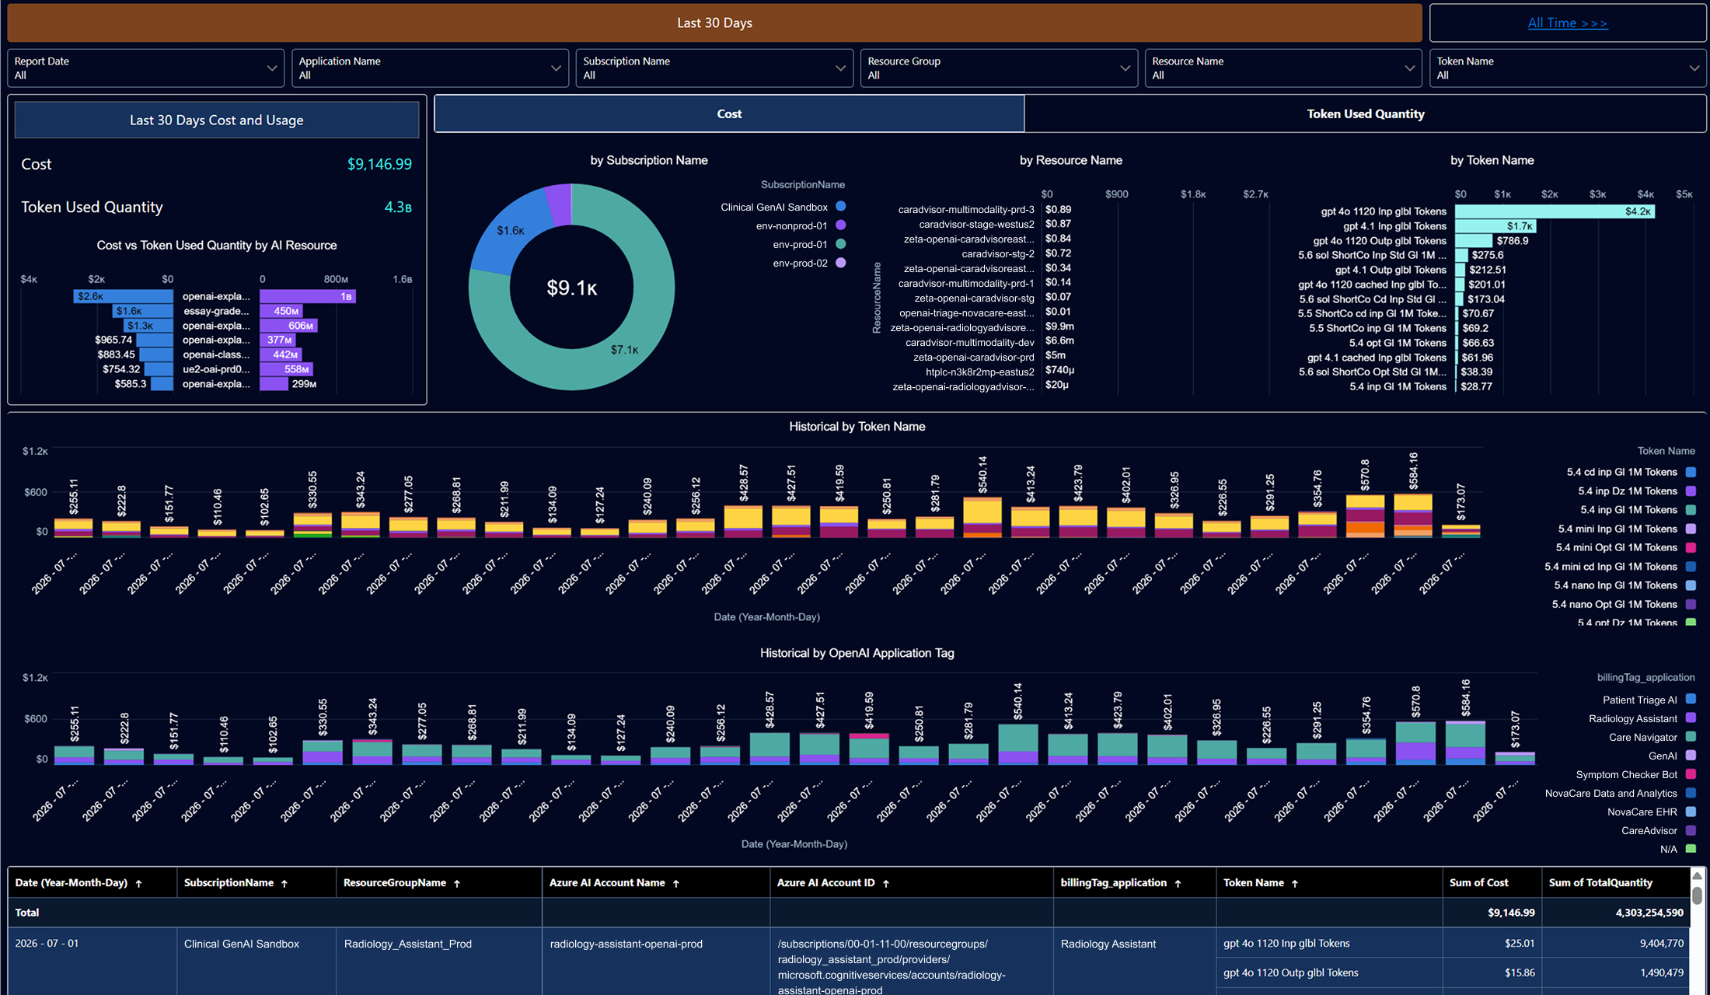
Task: Switch to Token Used Quantity tab
Action: click(1365, 113)
